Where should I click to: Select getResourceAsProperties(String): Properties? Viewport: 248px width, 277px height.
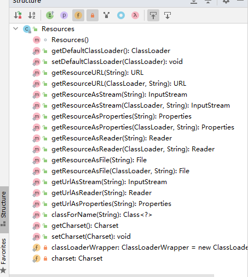[x=122, y=116]
